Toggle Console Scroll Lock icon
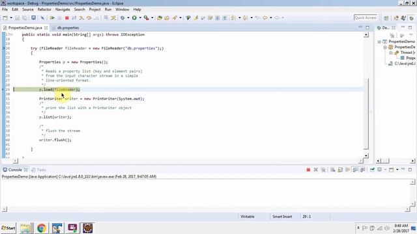This screenshot has height=234, width=417. 340,170
